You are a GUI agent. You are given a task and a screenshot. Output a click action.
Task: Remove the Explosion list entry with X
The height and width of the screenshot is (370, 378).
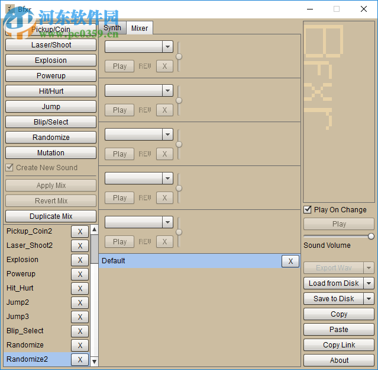[x=80, y=260]
